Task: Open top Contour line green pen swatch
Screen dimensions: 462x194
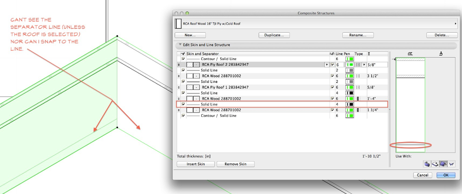Action: 350,59
